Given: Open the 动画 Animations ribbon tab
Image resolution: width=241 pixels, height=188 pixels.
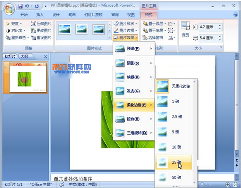Looking at the screenshot, I should click(x=72, y=15).
